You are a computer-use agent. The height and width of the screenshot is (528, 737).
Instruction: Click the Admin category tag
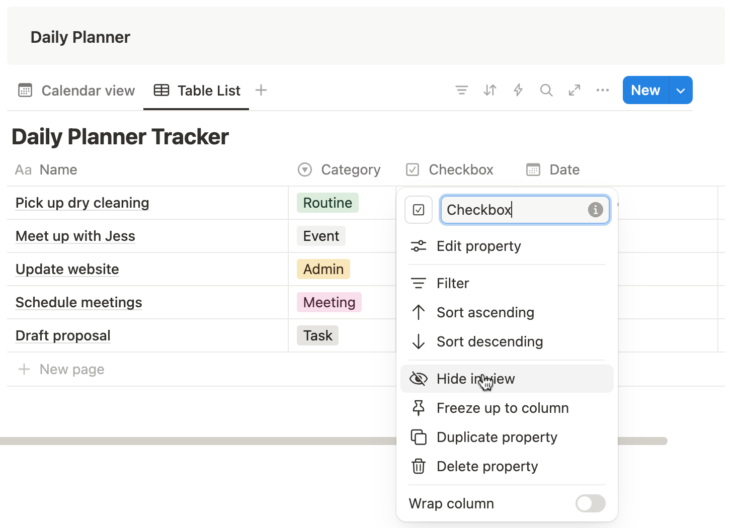[323, 269]
